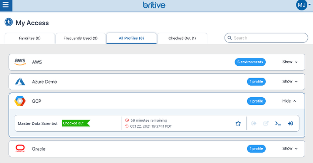Click into the Search field
Image resolution: width=313 pixels, height=163 pixels.
click(266, 38)
